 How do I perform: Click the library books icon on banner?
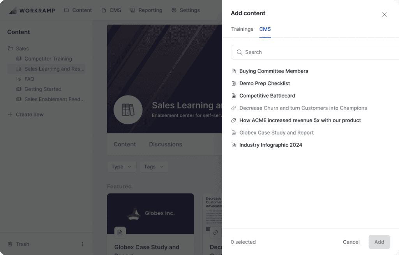tap(128, 110)
